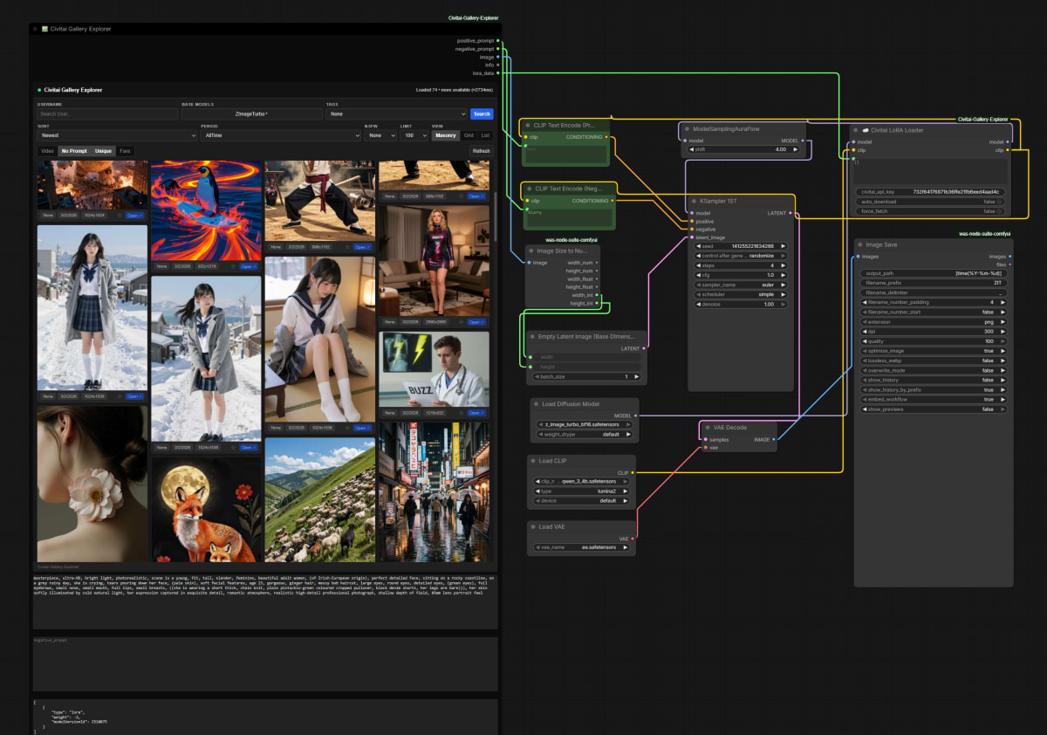Click the shift slider in ModelSamplingAuraFlow
The image size is (1047, 735).
742,149
